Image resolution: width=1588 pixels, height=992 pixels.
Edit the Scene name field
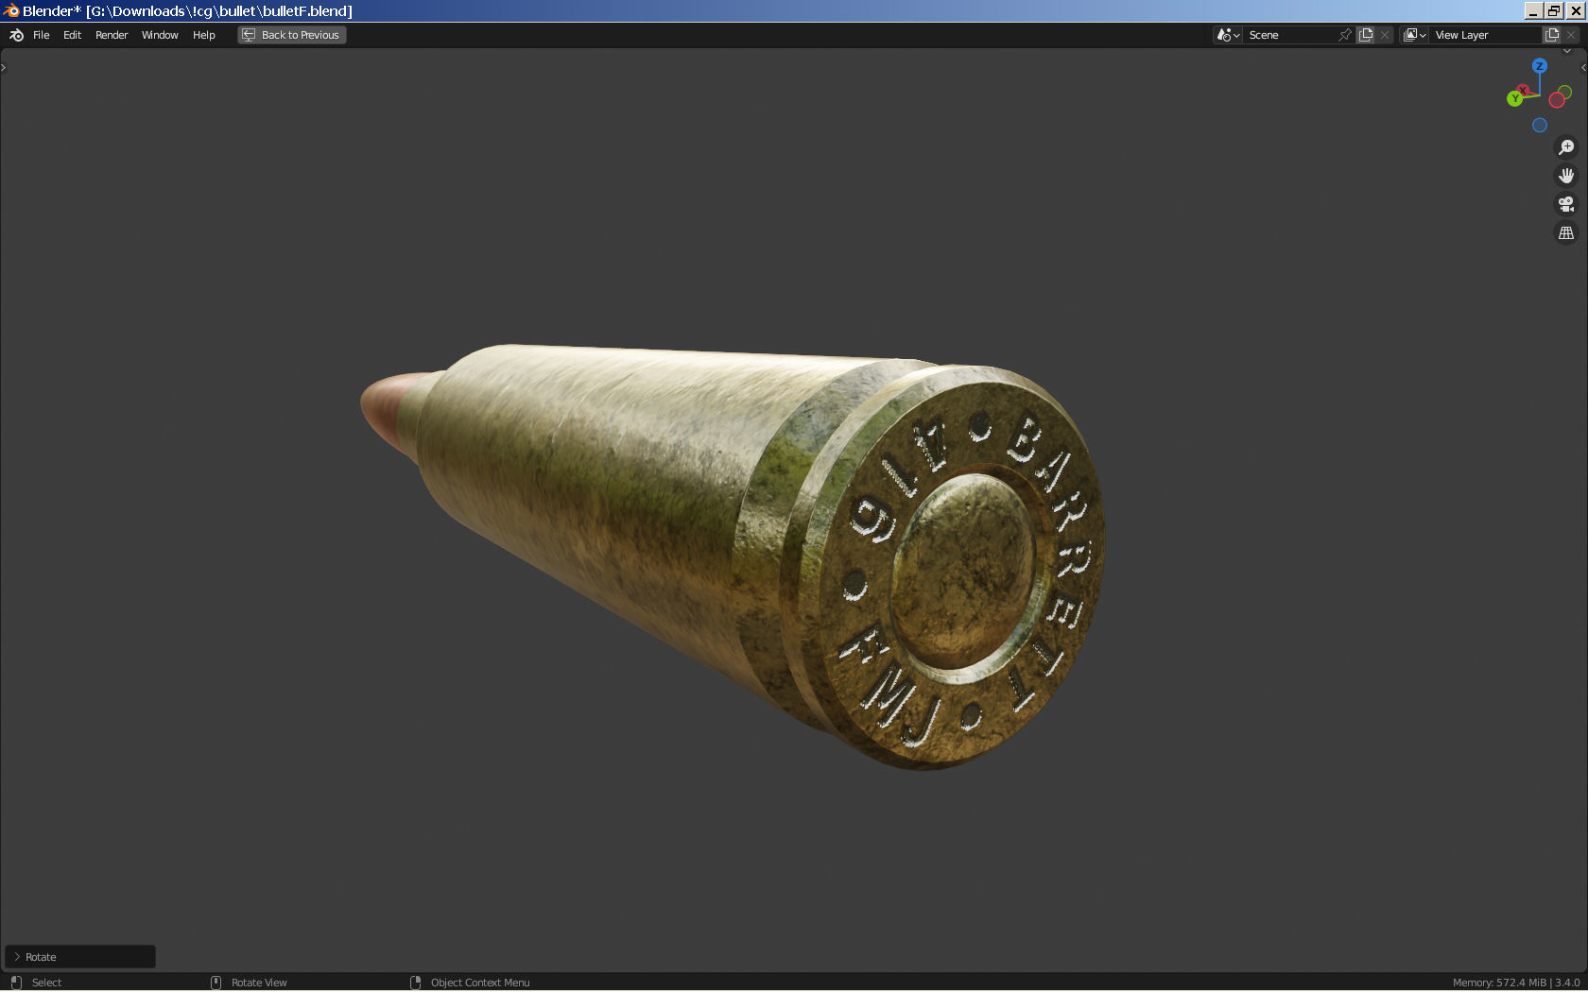1289,35
